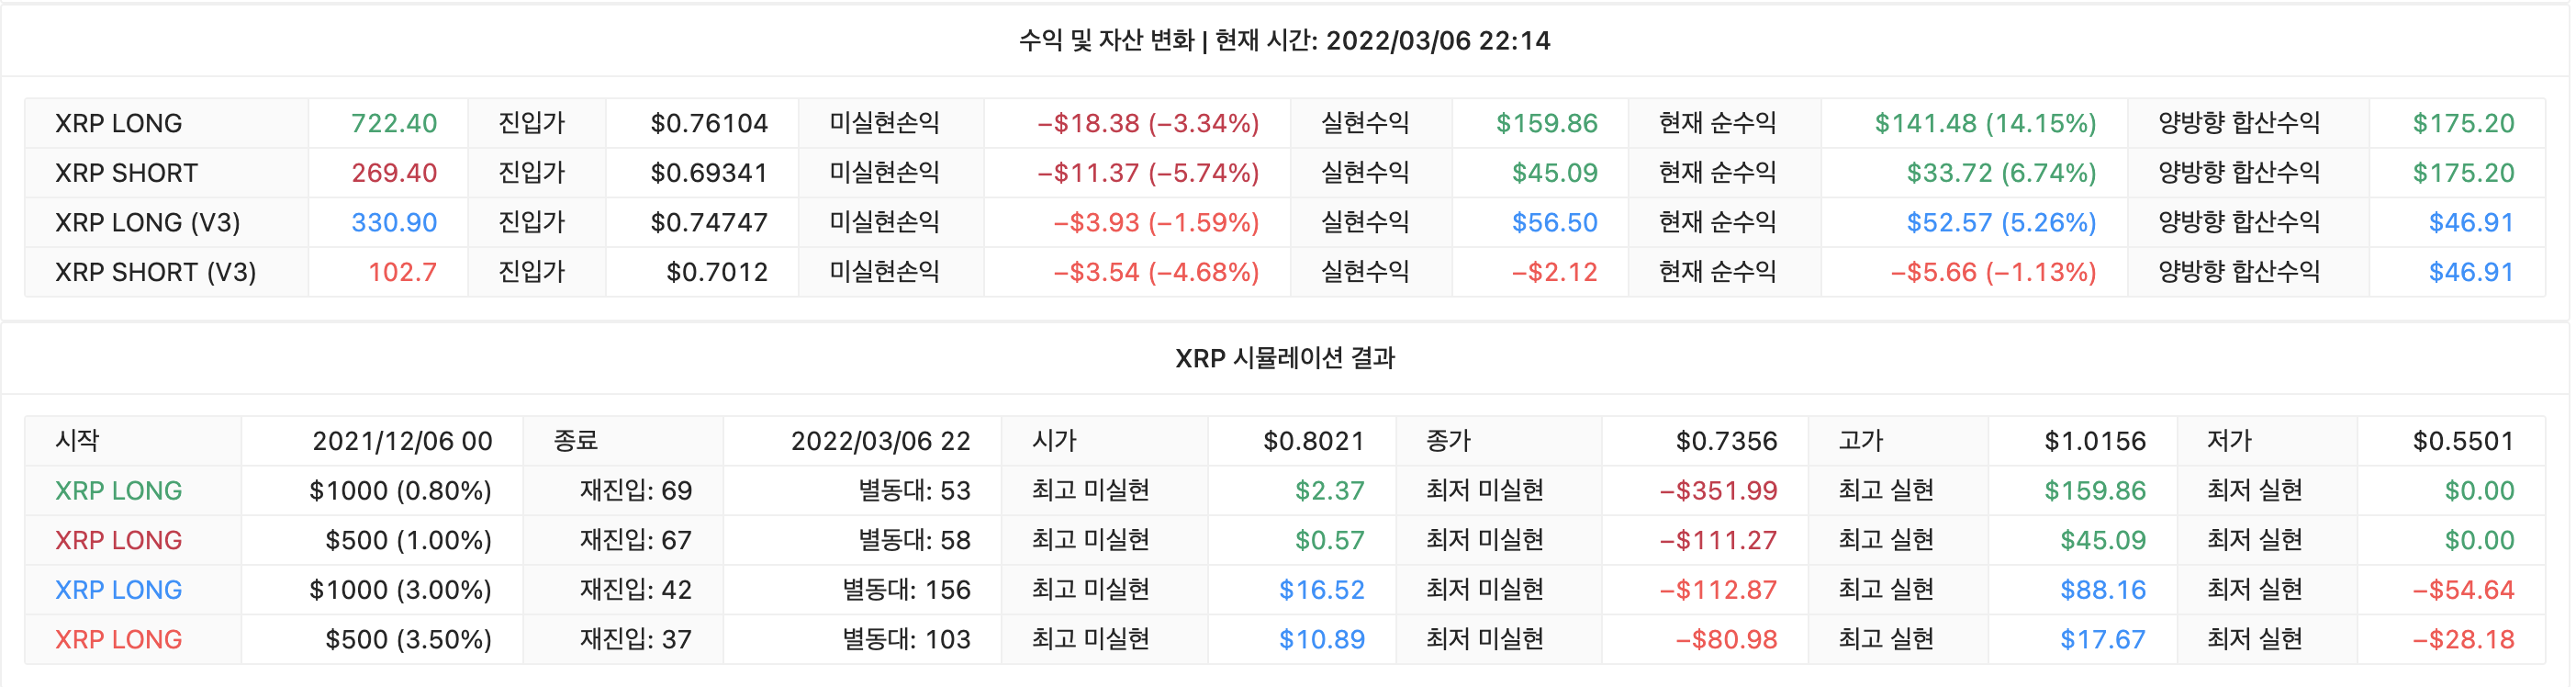
Task: Click max unrealized value $16.52
Action: point(1321,590)
